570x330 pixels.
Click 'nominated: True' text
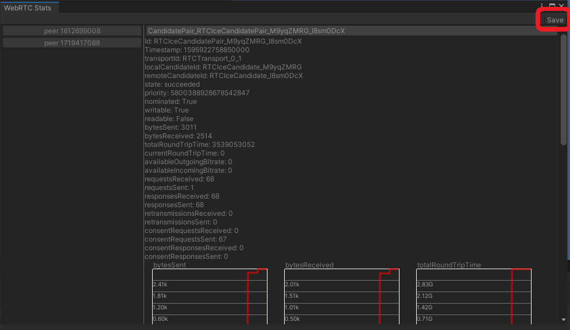point(170,102)
